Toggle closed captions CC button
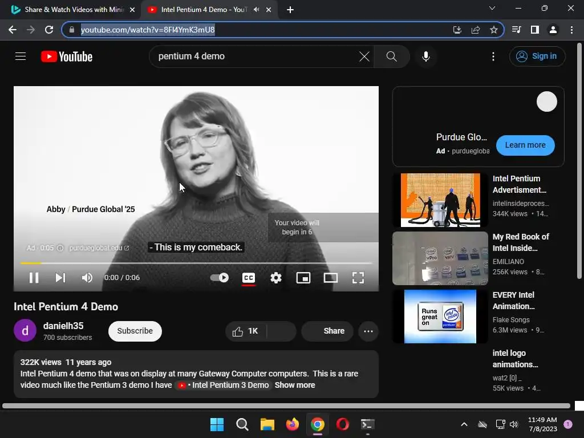 click(249, 278)
